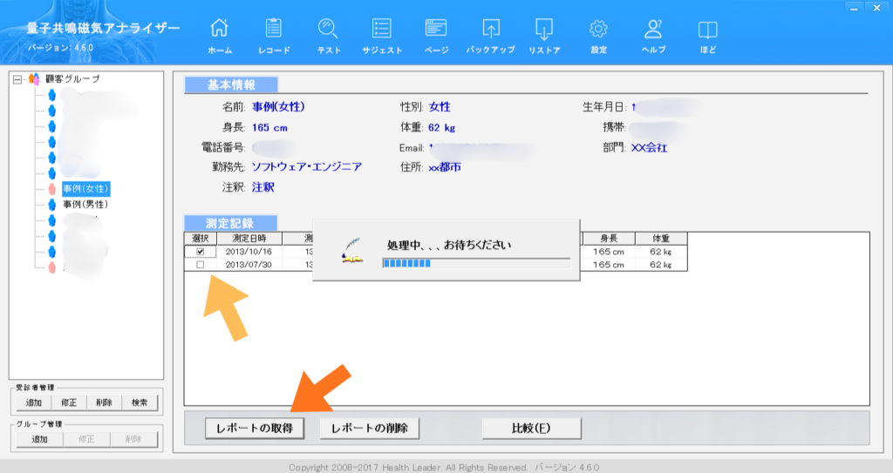This screenshot has width=893, height=473.
Task: Collapse the 顧客グループ tree node
Action: click(17, 79)
